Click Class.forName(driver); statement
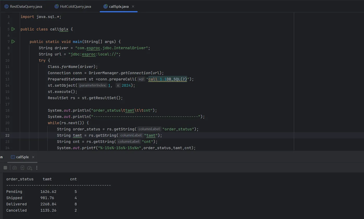Image resolution: width=364 pixels, height=219 pixels. 73,67
